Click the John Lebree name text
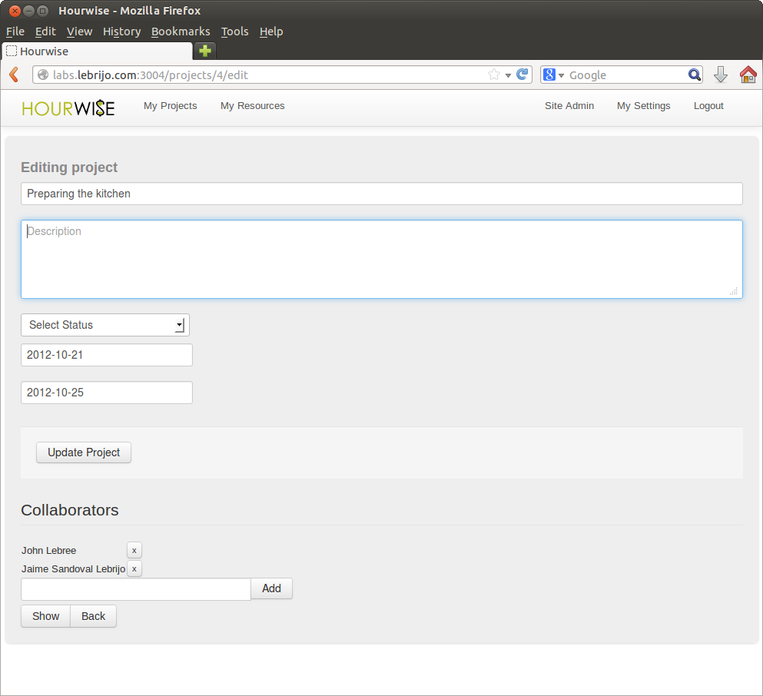The image size is (763, 696). pyautogui.click(x=48, y=551)
